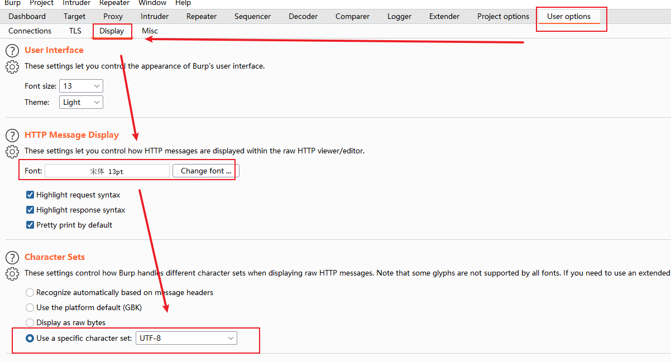Viewport: 671px width, 362px height.
Task: Uncheck Pretty print by default
Action: [30, 225]
